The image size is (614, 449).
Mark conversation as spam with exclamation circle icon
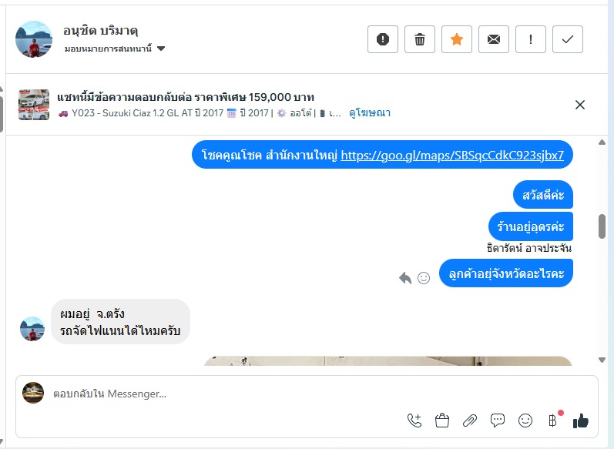coord(383,39)
